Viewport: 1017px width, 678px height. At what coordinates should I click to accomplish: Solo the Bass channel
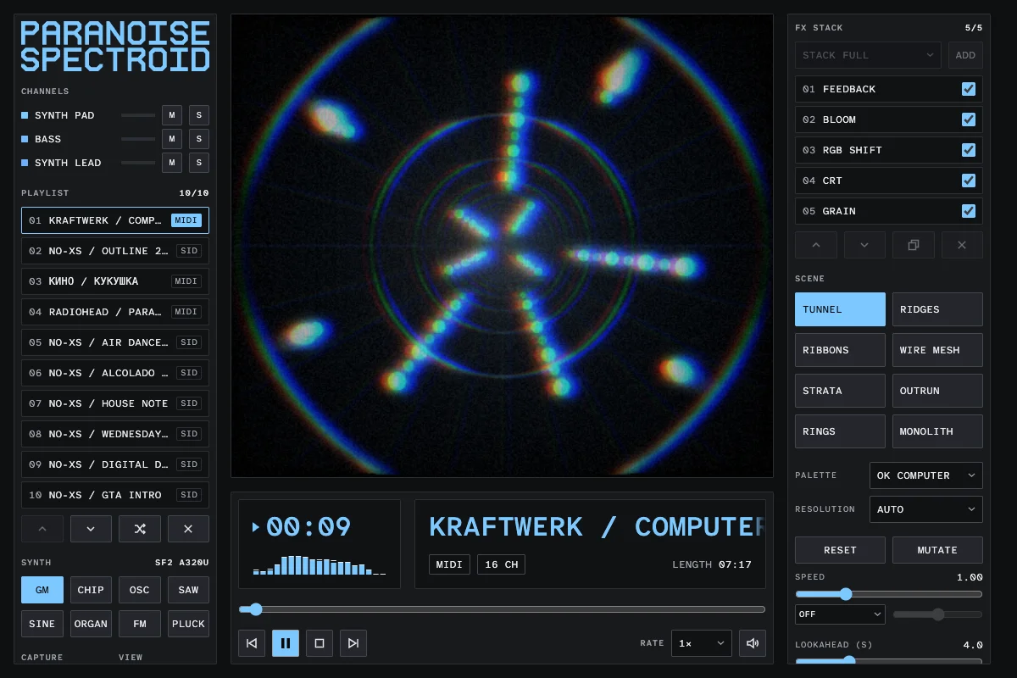coord(199,139)
